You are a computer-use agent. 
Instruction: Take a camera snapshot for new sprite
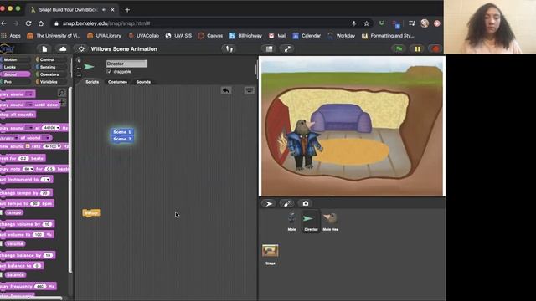click(x=305, y=204)
